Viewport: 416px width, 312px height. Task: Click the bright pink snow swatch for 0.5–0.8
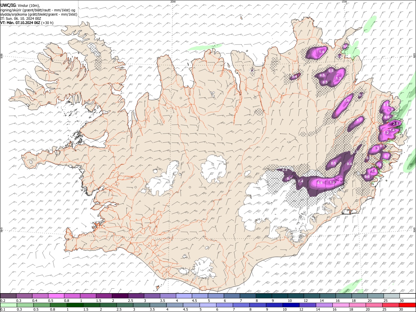pos(56,296)
